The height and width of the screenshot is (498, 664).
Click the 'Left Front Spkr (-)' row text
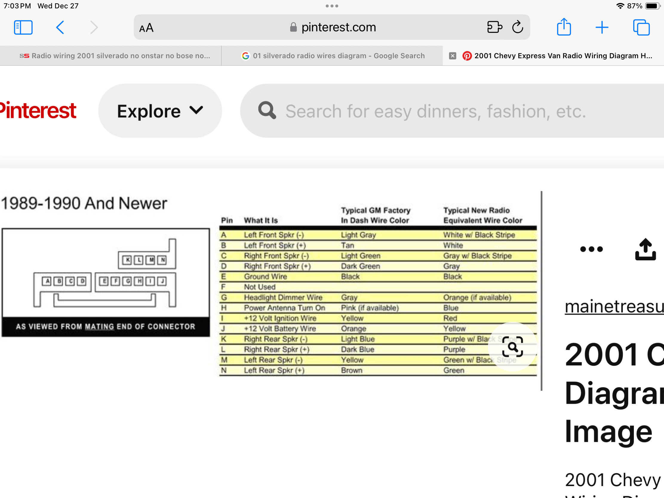[x=274, y=235]
